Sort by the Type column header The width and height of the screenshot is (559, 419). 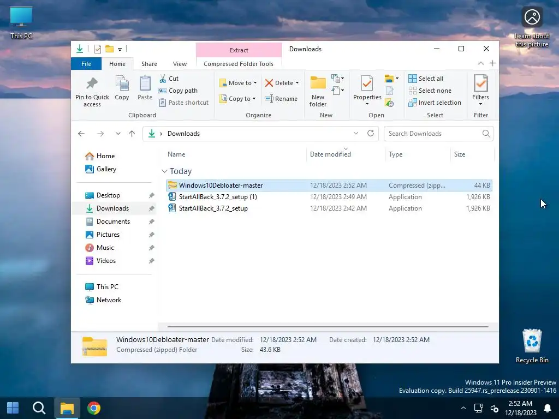(418, 154)
